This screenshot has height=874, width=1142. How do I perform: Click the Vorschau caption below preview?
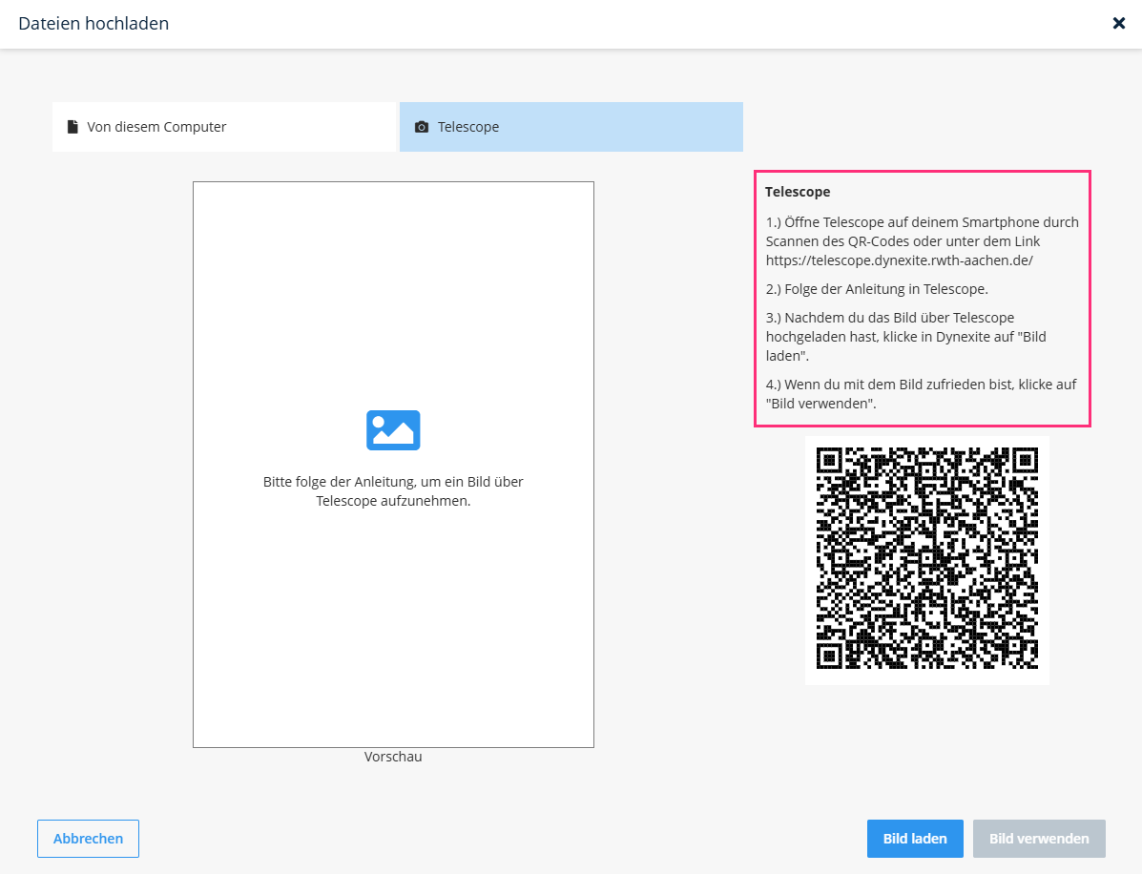point(393,757)
